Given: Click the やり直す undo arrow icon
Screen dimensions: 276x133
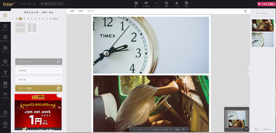Looking at the screenshot, I should point(146,4).
